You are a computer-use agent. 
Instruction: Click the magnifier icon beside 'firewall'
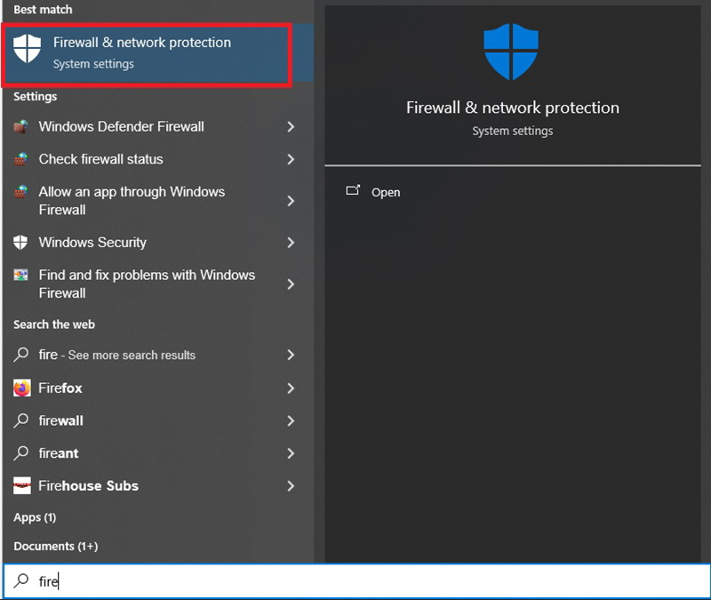(20, 420)
